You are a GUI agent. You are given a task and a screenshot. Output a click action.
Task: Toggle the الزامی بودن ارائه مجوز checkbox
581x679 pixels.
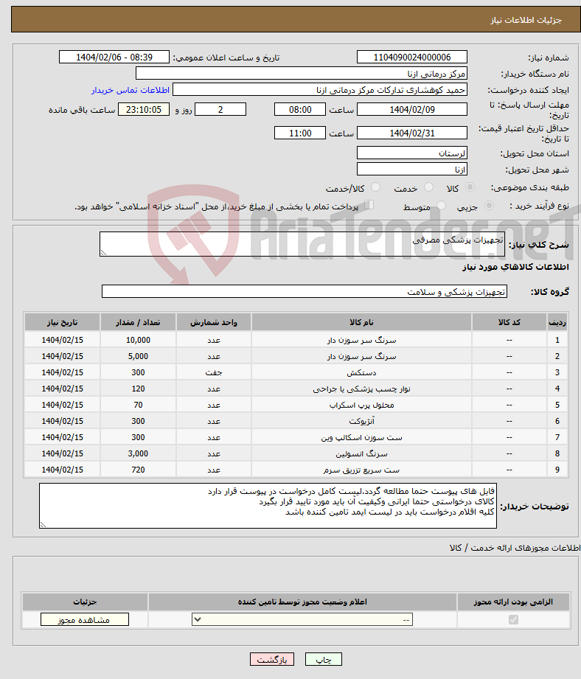513,620
